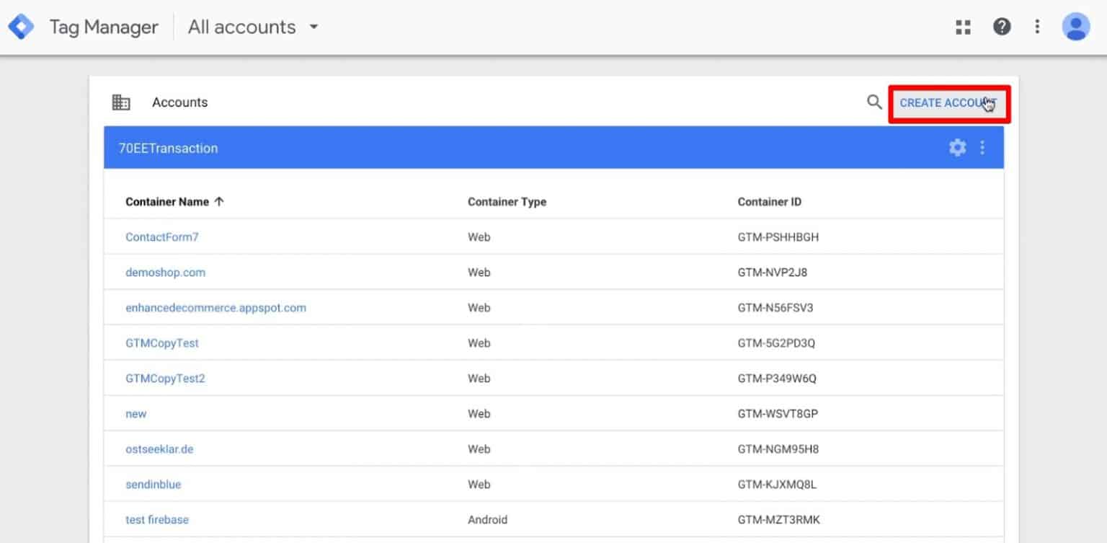This screenshot has width=1107, height=543.
Task: Open the GTMCopyTest2 container
Action: pos(166,378)
